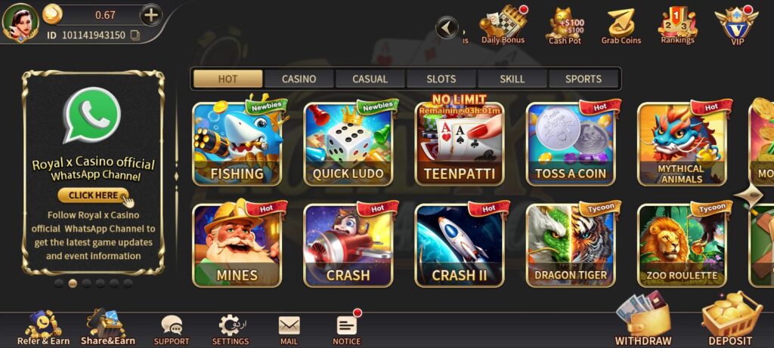View the Rankings podium icon
Screen dimensions: 774x348
point(678,25)
